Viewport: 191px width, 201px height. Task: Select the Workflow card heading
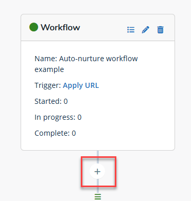click(60, 27)
